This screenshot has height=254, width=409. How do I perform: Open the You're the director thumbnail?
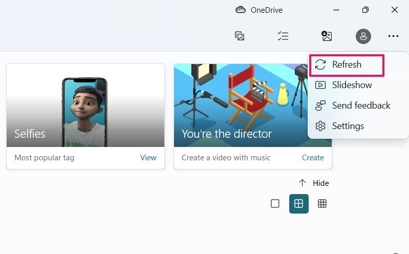point(241,105)
